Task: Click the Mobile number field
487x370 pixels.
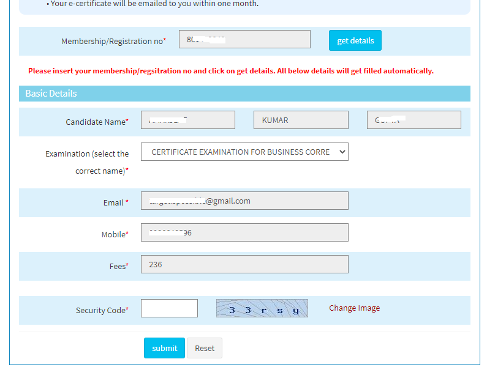Action: [244, 232]
